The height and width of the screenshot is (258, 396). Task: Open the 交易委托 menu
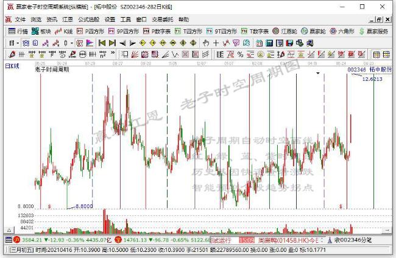point(163,19)
